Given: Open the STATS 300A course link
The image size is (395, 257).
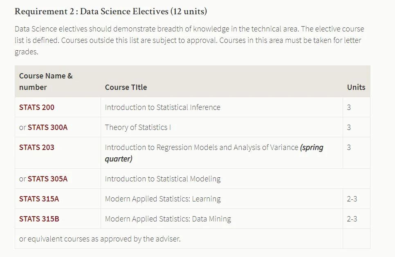Looking at the screenshot, I should 47,127.
